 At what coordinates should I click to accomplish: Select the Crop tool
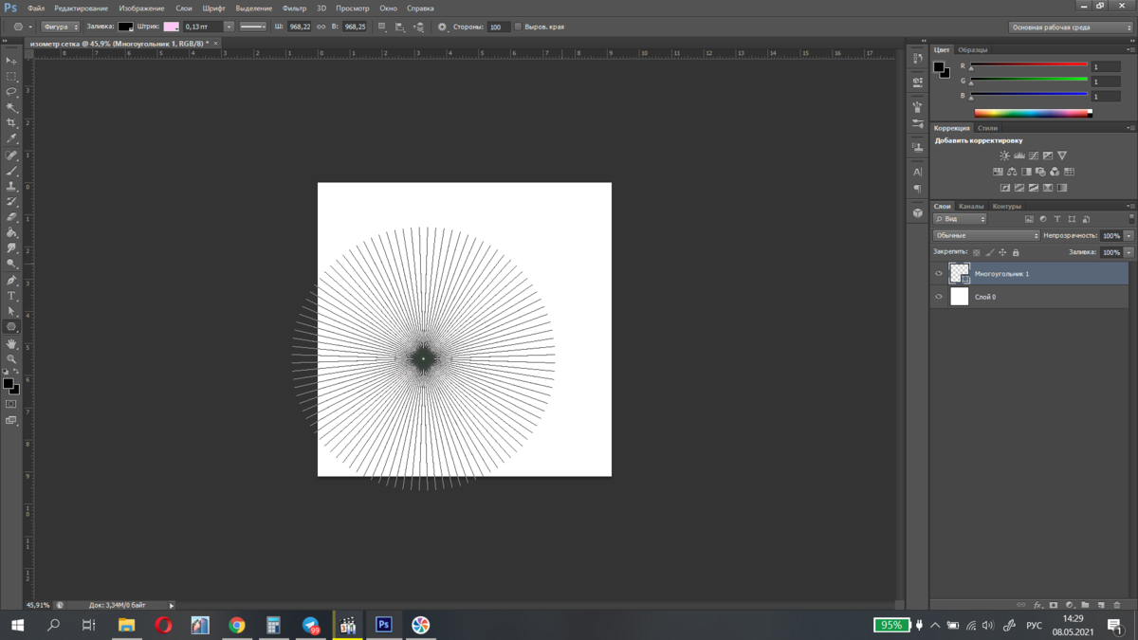[x=11, y=123]
